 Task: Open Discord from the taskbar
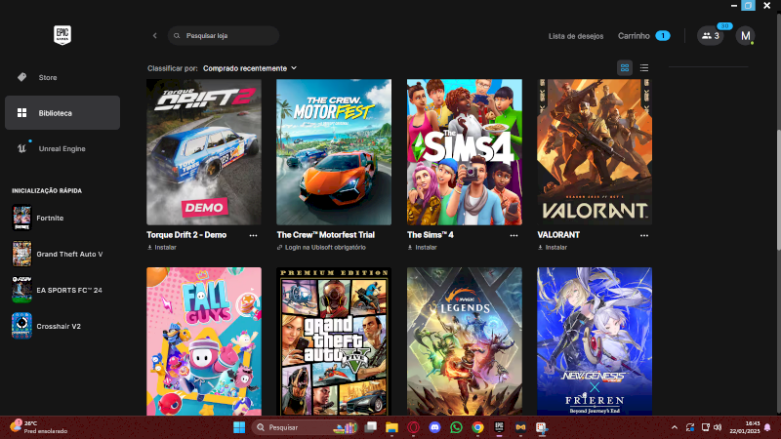coord(434,427)
